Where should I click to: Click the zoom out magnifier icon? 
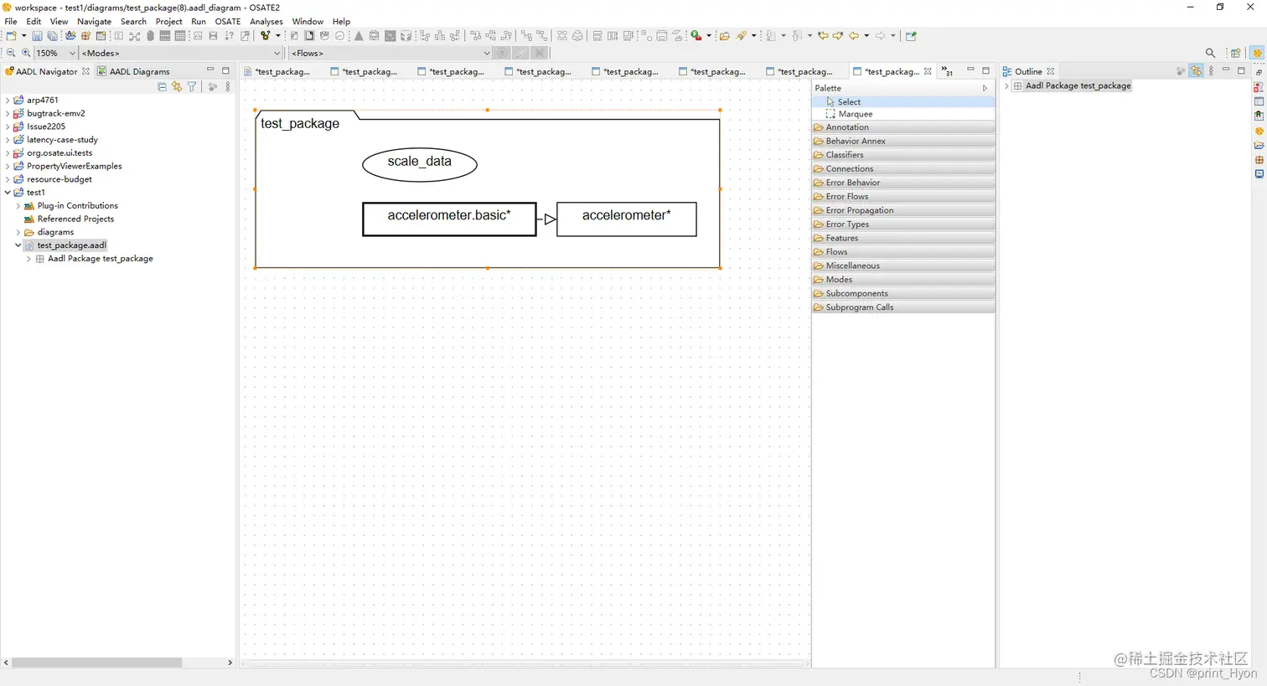11,53
